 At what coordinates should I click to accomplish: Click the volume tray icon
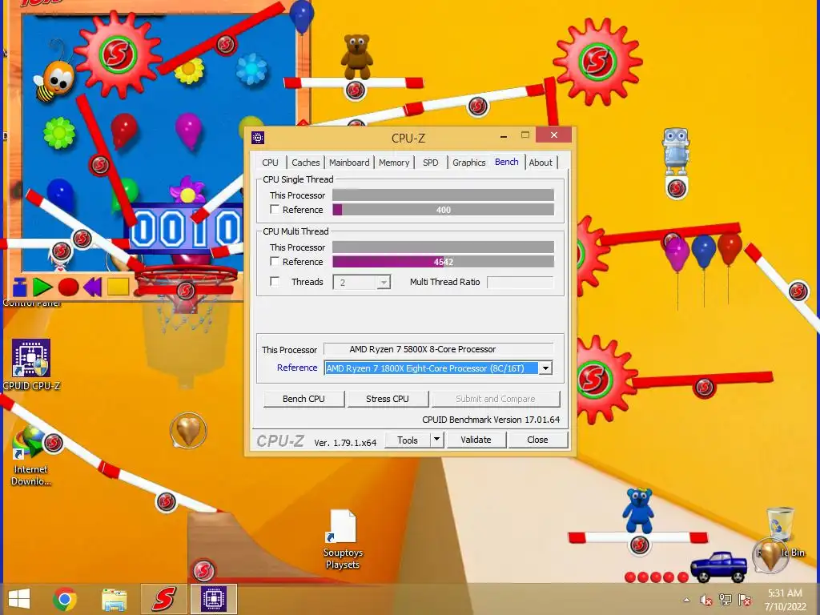pyautogui.click(x=705, y=600)
